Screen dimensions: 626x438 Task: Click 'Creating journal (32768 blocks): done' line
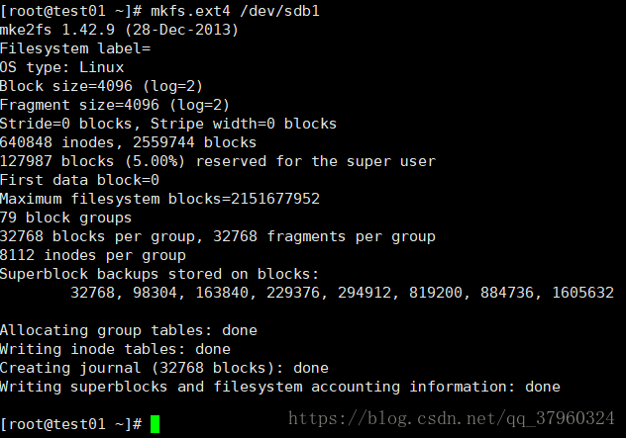pos(164,368)
